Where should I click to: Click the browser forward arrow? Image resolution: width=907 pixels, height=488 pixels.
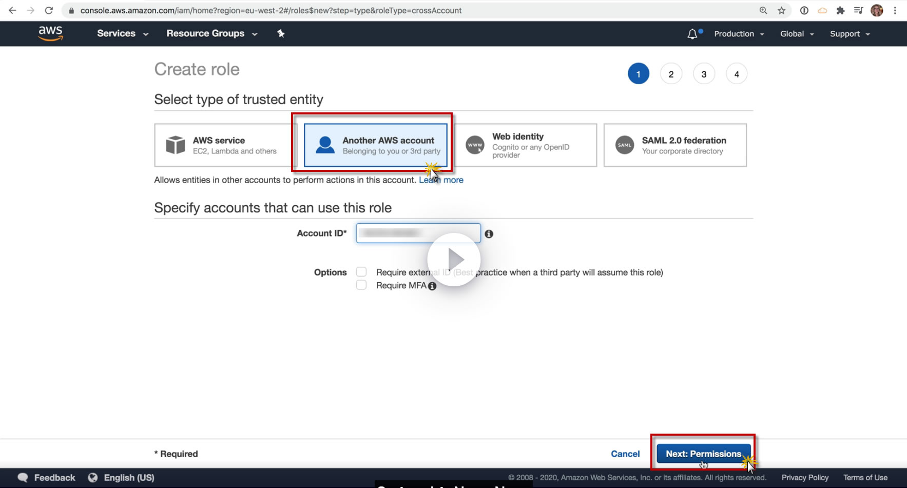[31, 10]
